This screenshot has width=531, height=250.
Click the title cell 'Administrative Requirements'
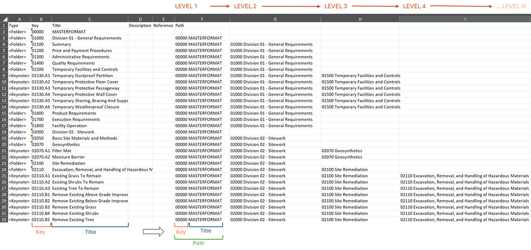(90, 56)
